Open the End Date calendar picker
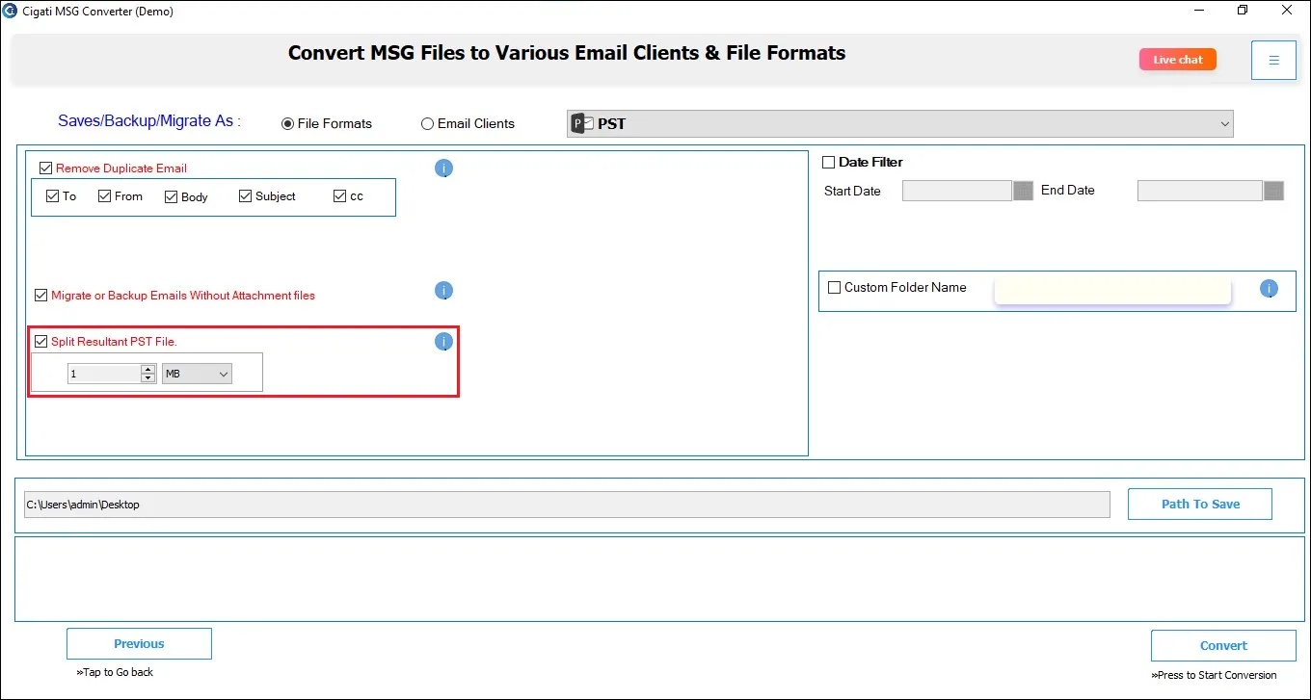 click(x=1273, y=191)
